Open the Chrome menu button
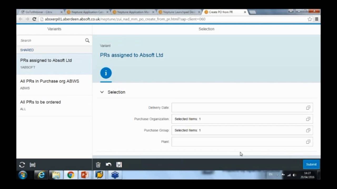 [316, 19]
